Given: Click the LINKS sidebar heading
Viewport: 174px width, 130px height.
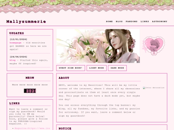Looking at the screenshot, I should click(15, 103).
